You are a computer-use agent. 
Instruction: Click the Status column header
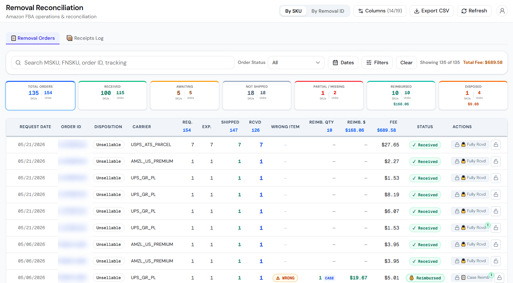(425, 127)
